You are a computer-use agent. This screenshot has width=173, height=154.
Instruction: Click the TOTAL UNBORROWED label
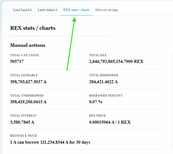pyautogui.click(x=27, y=95)
